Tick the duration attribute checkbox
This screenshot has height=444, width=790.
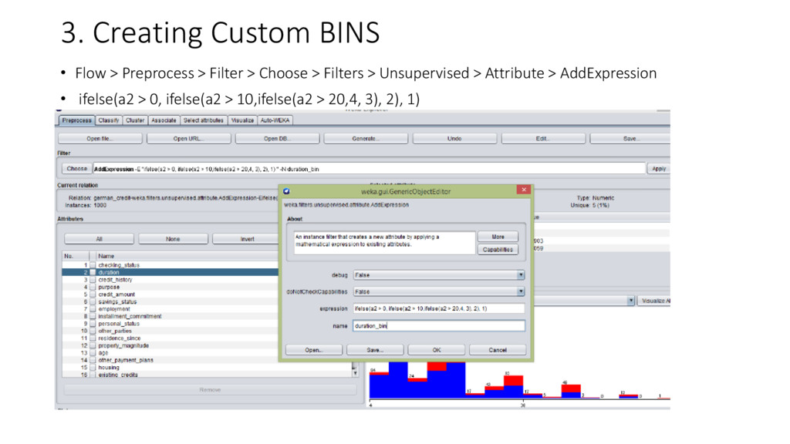(93, 272)
